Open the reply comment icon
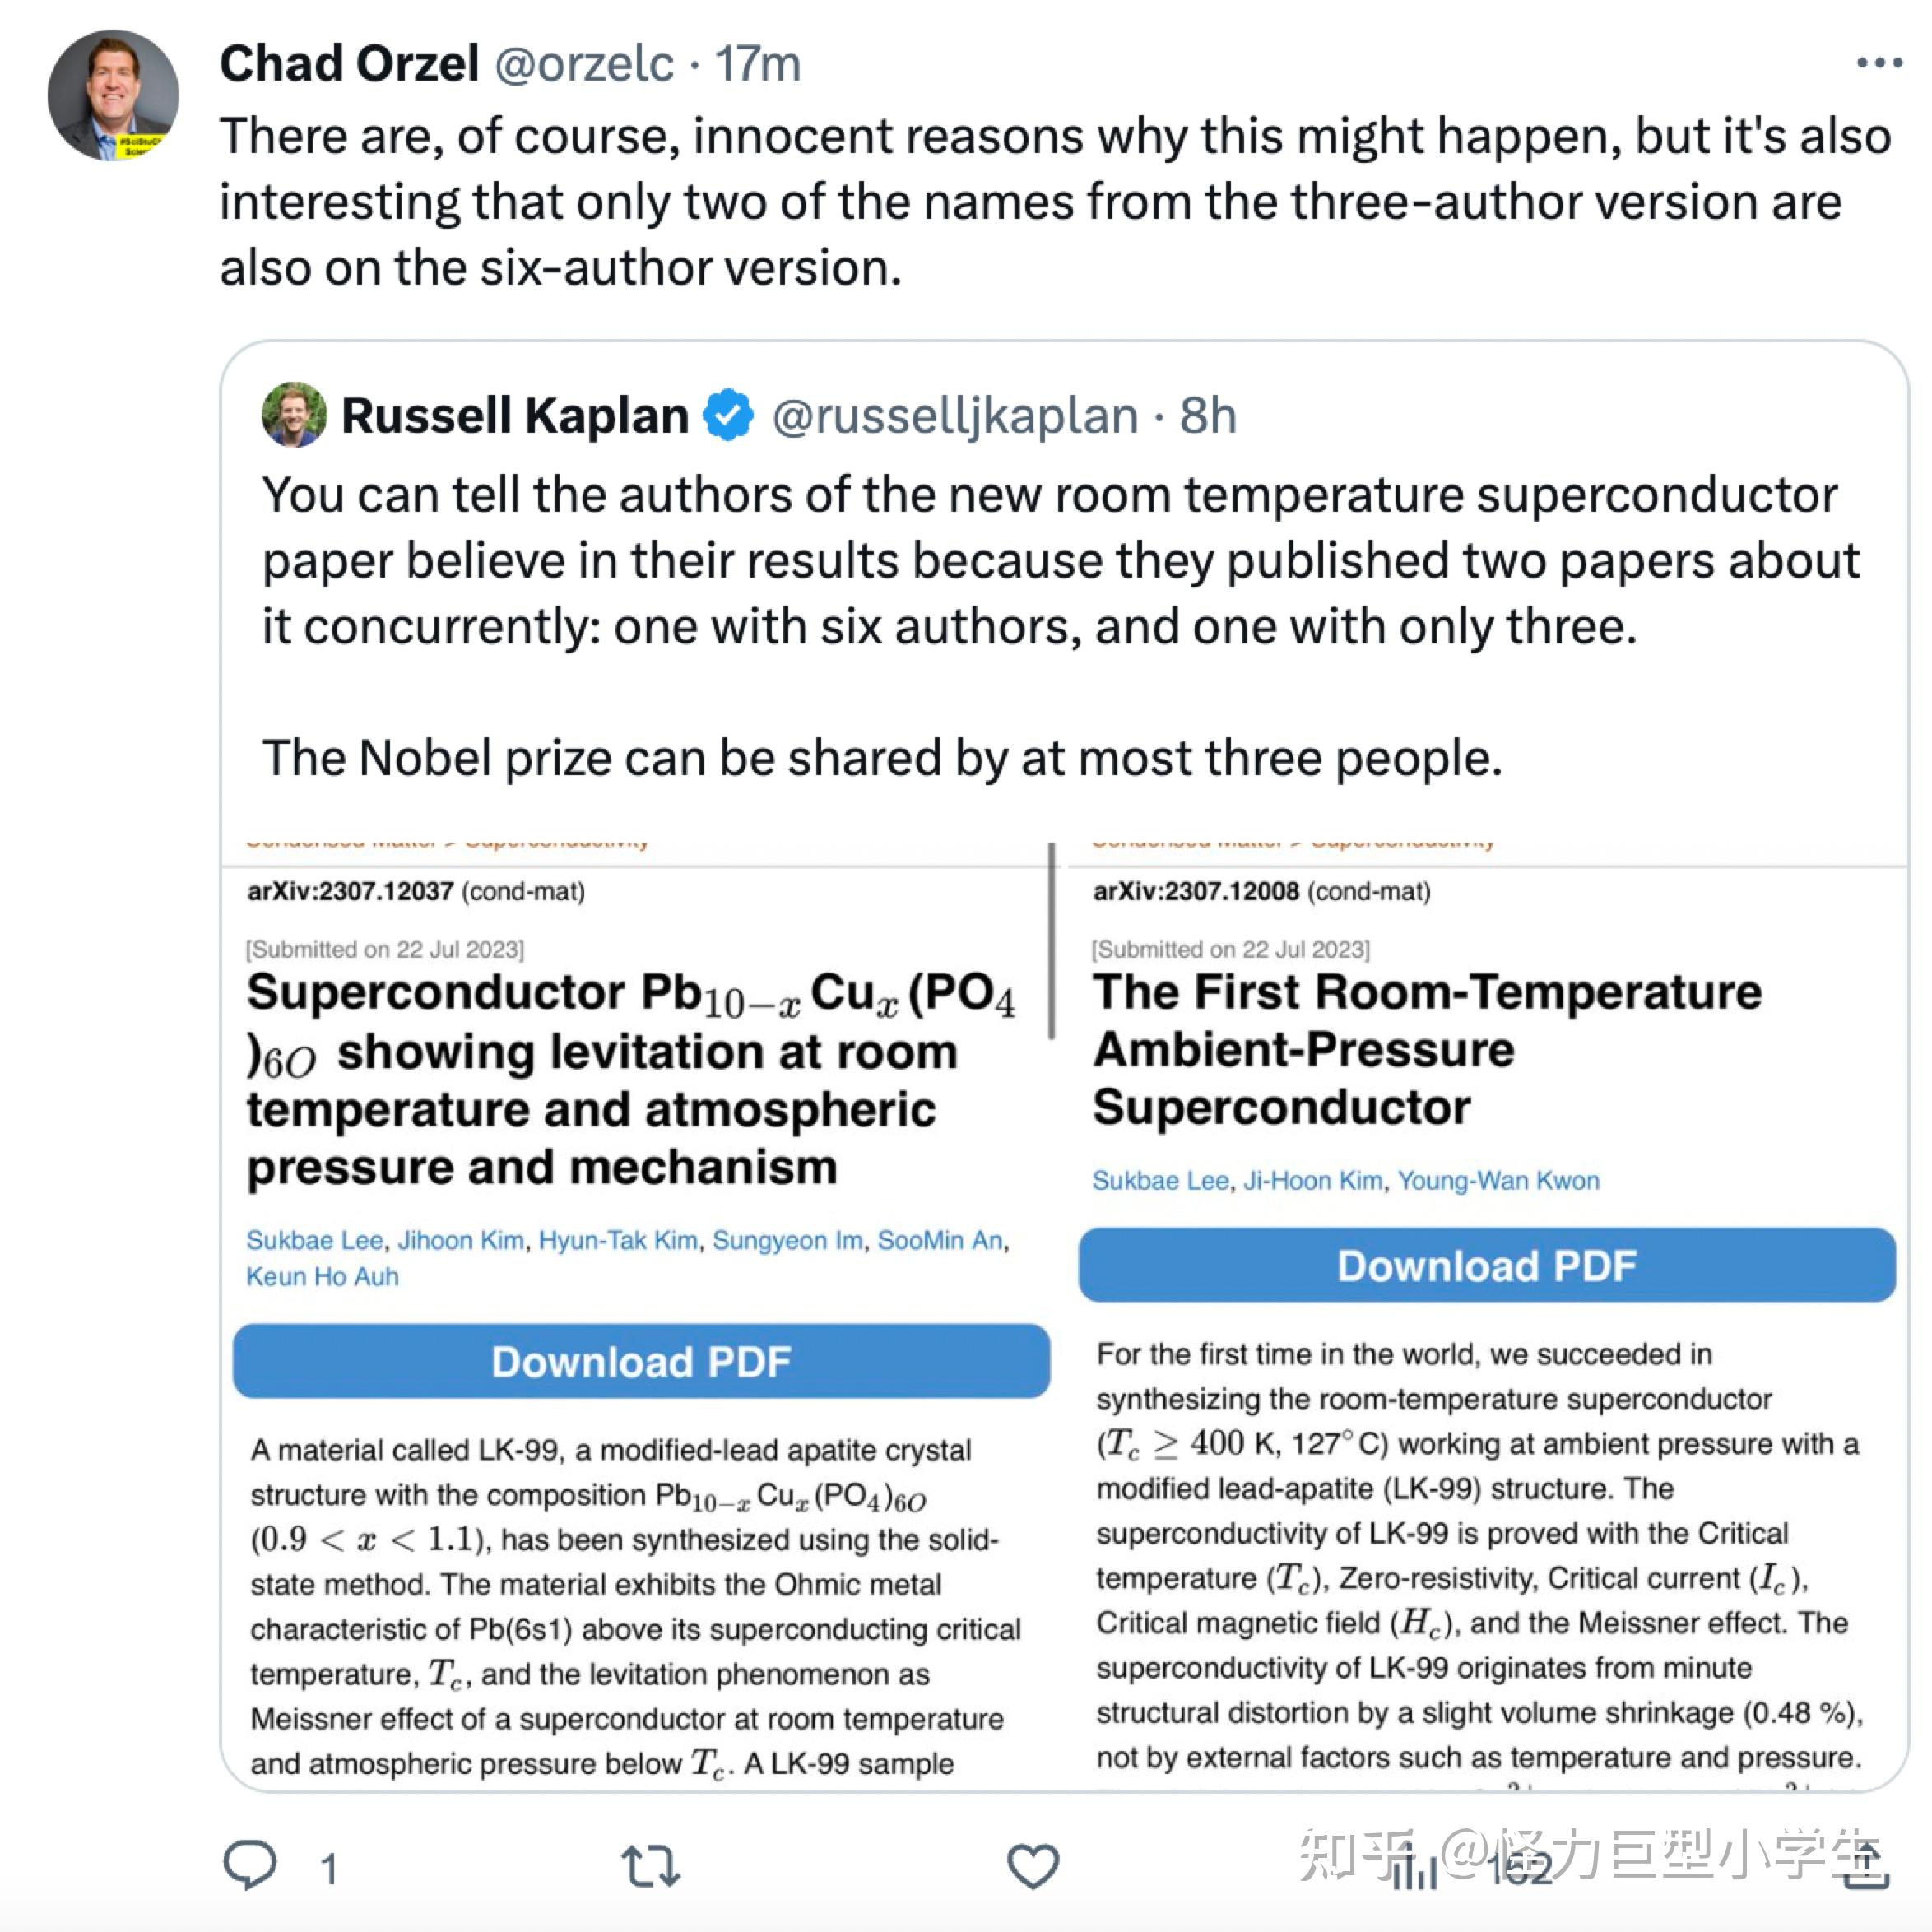The width and height of the screenshot is (1932, 1932). coord(249,1865)
